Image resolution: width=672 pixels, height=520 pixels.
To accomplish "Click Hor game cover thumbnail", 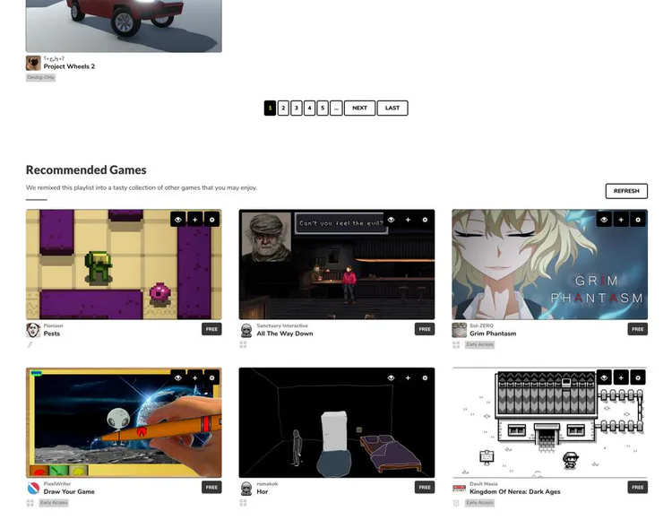I will (x=336, y=422).
